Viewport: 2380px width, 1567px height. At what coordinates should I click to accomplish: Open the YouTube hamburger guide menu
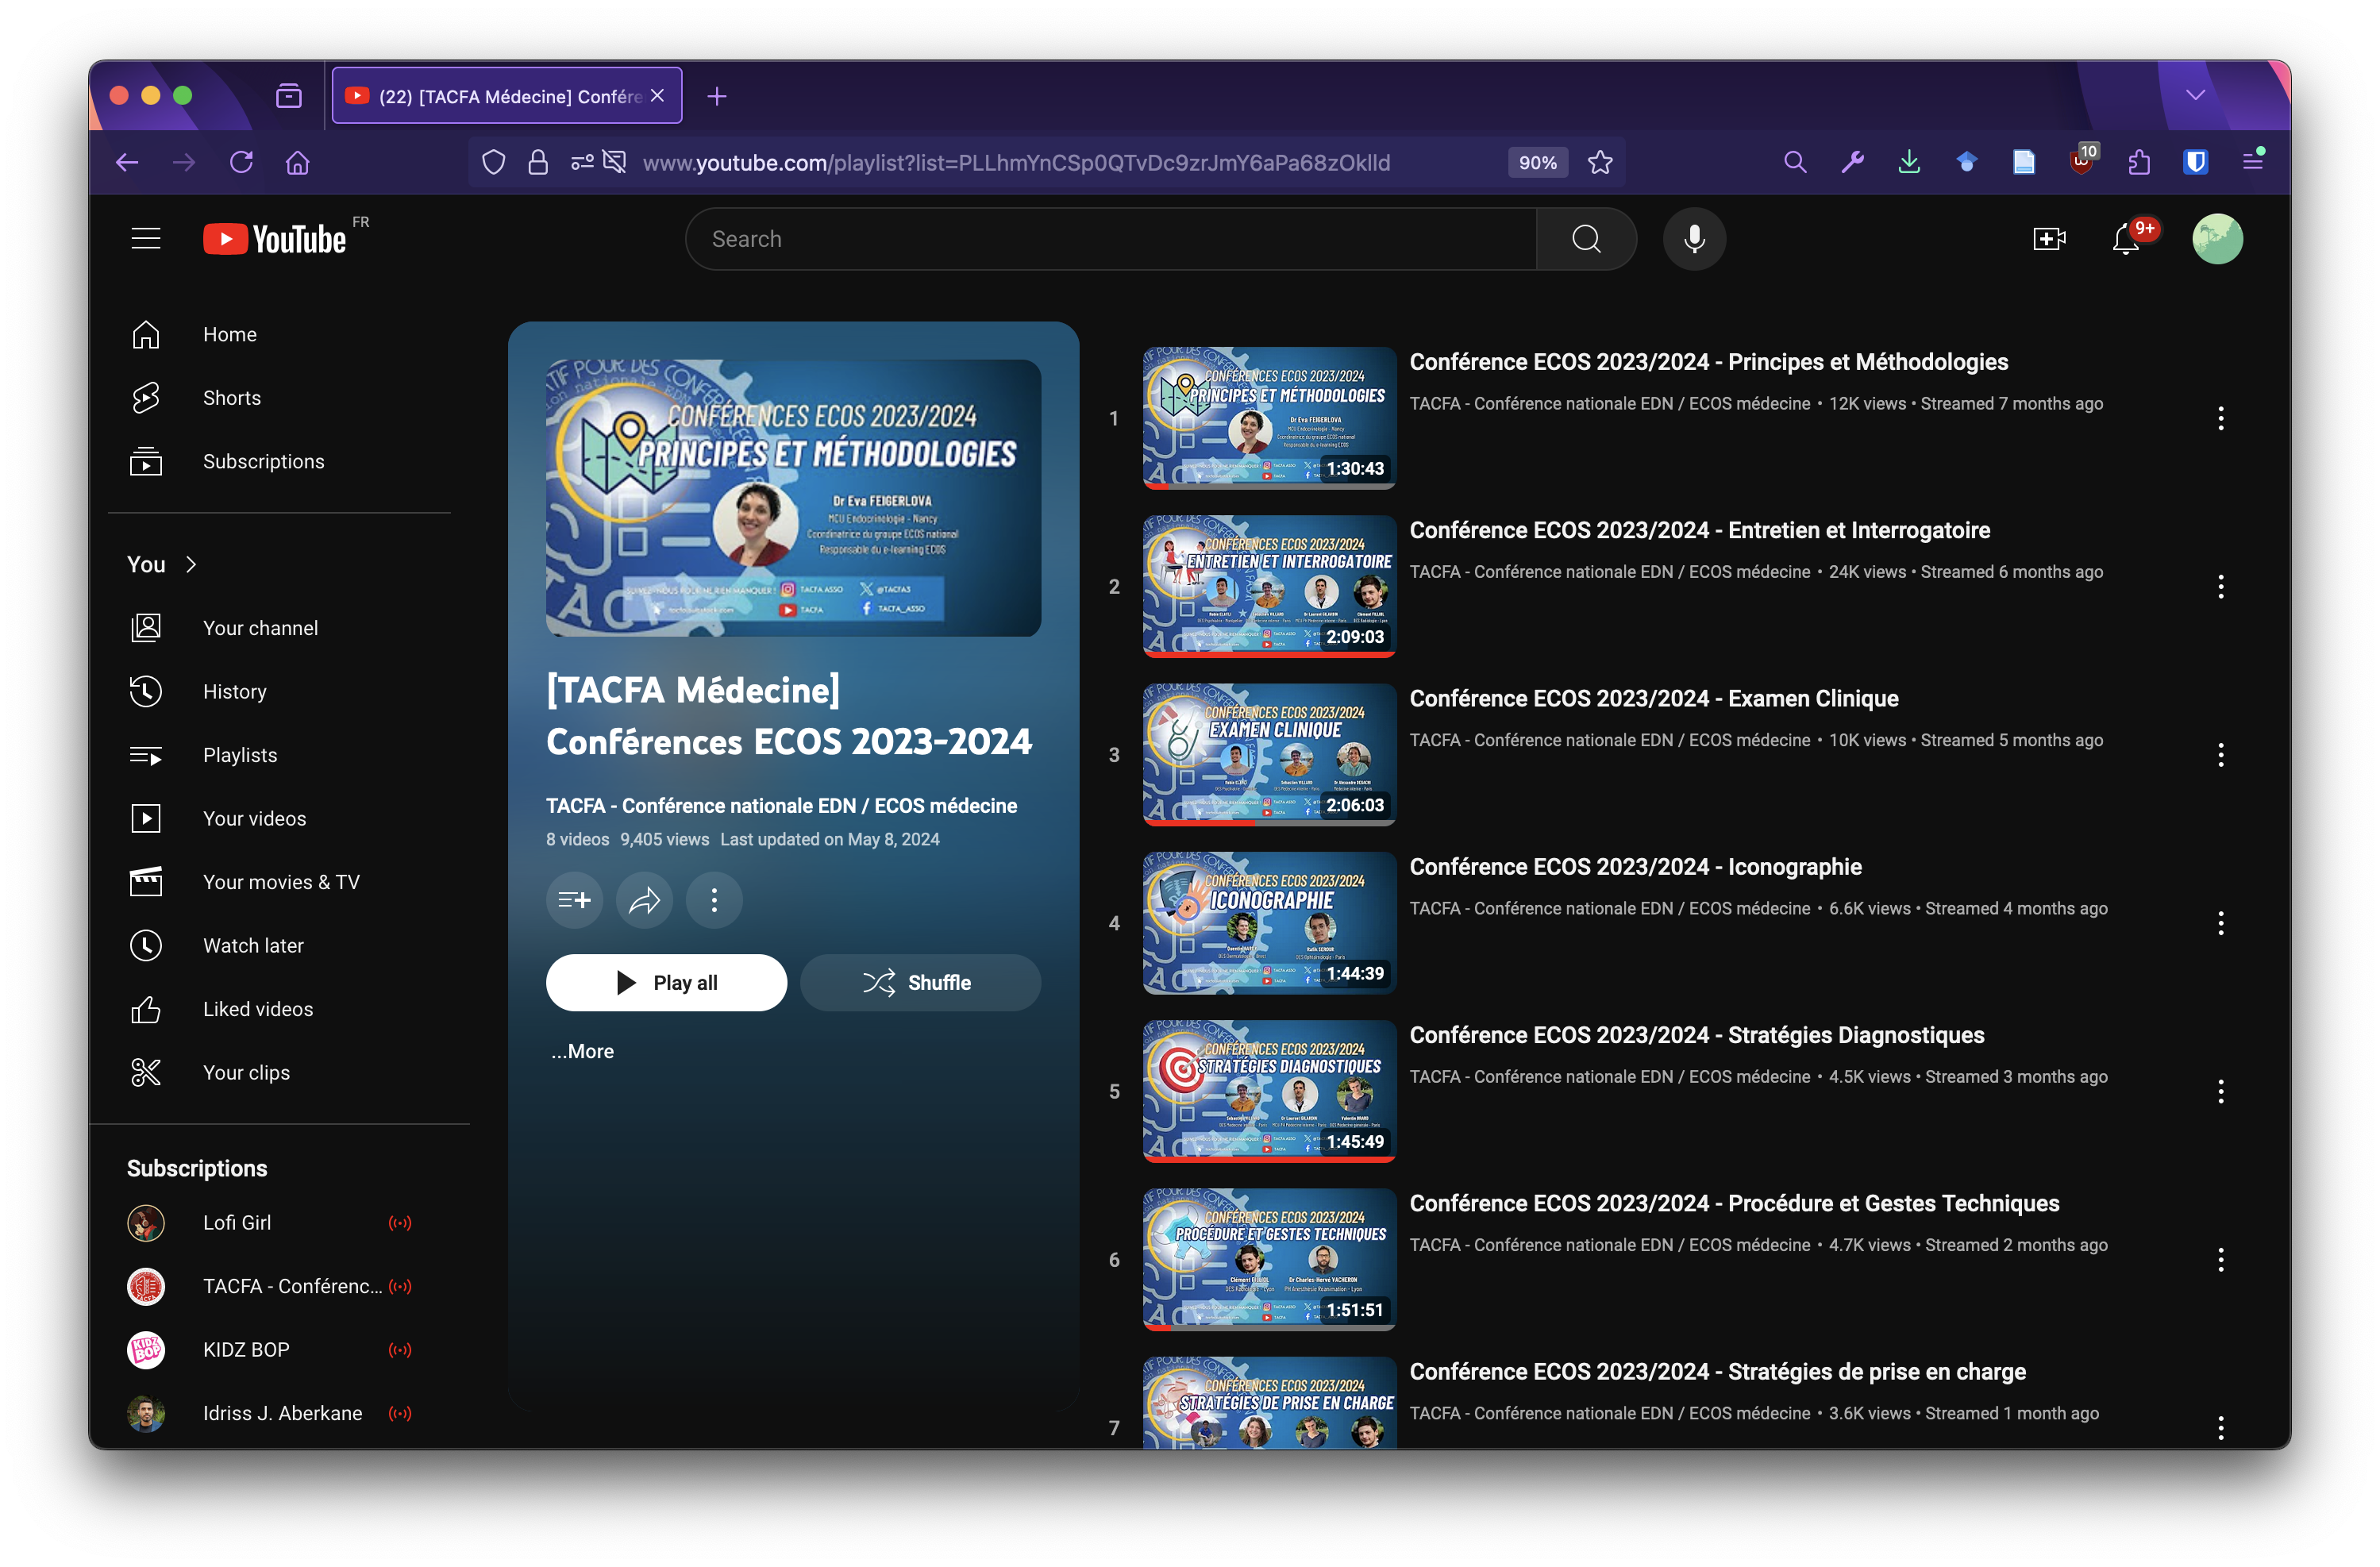(146, 239)
